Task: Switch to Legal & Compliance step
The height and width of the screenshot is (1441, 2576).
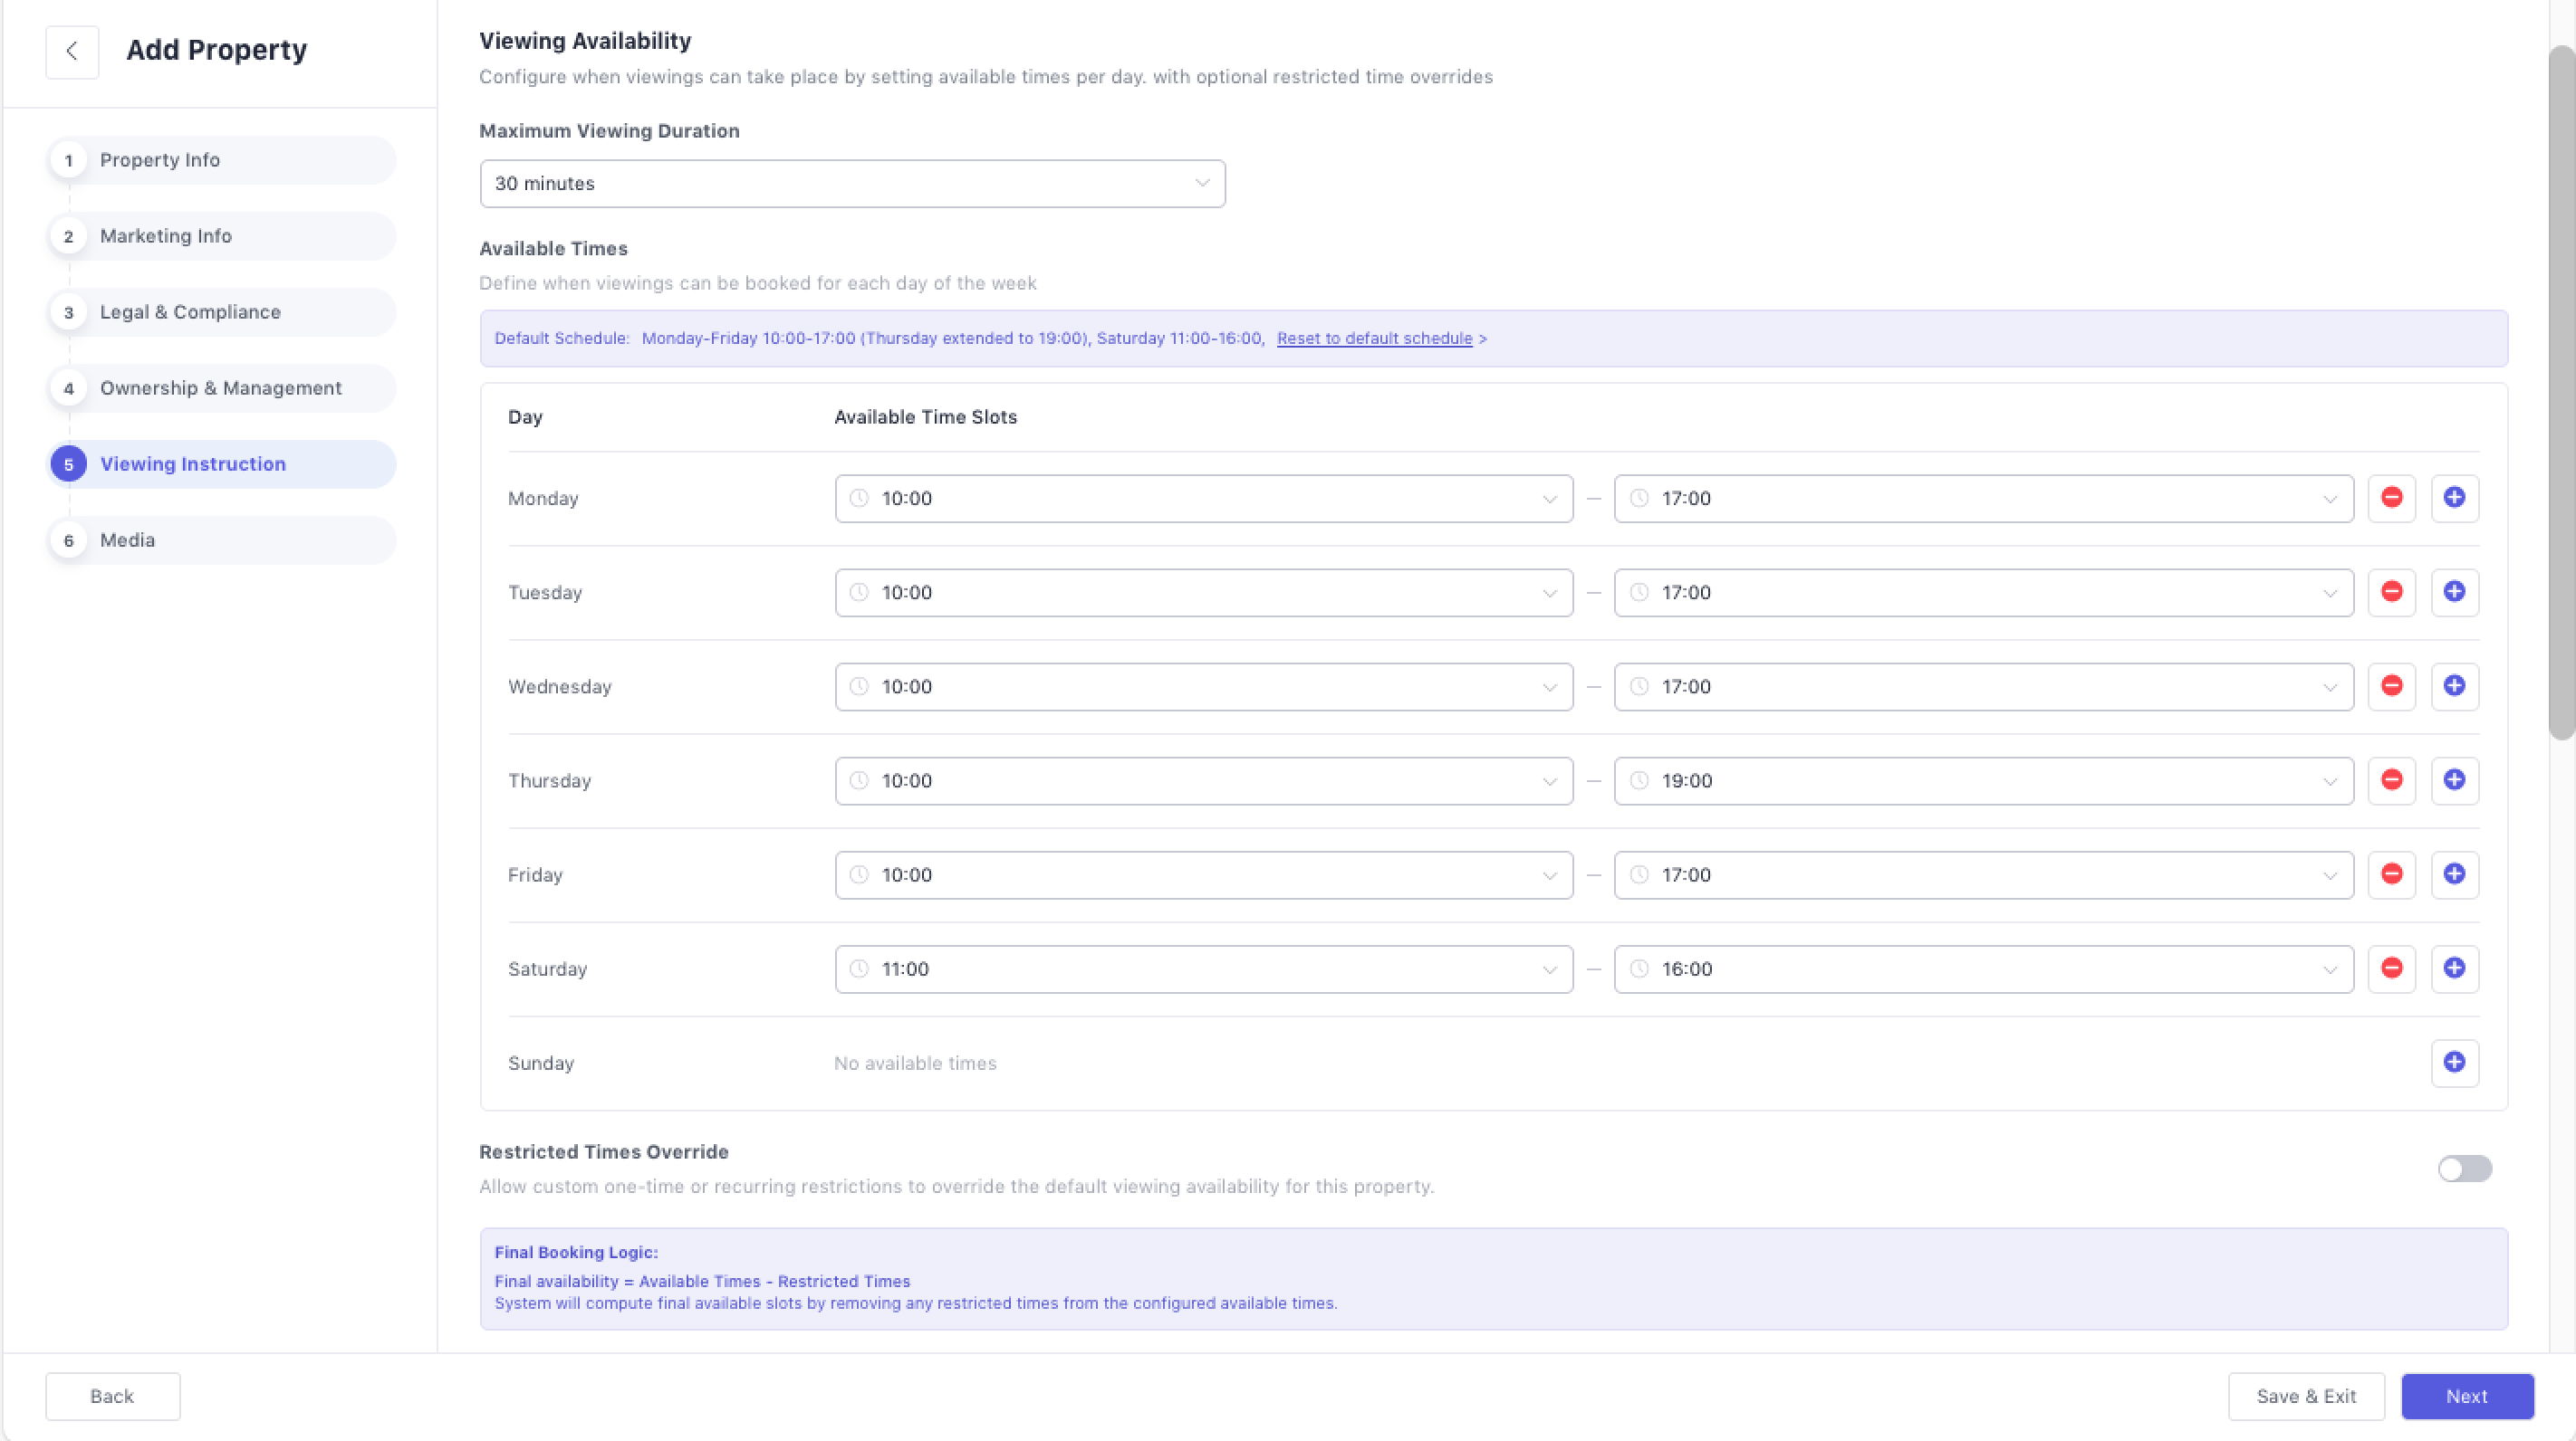Action: [x=190, y=311]
